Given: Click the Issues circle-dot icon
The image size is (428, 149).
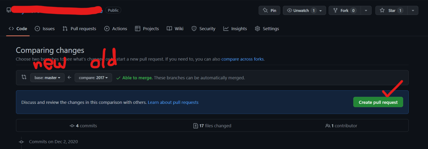Looking at the screenshot, I should pos(37,28).
